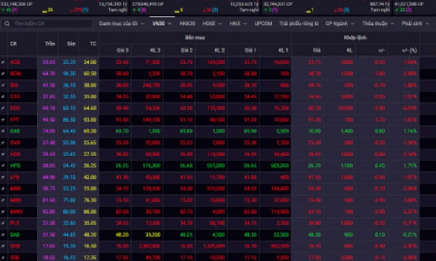This screenshot has height=261, width=436.
Task: Pin the FPT stock row
Action: click(3, 119)
